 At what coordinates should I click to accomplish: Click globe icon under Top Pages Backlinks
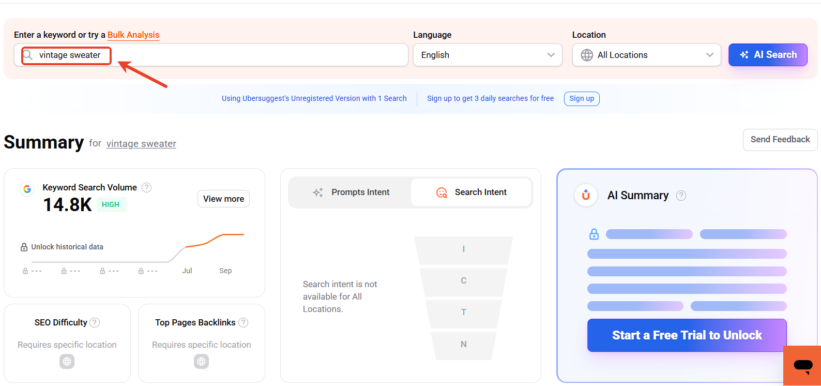click(x=202, y=361)
